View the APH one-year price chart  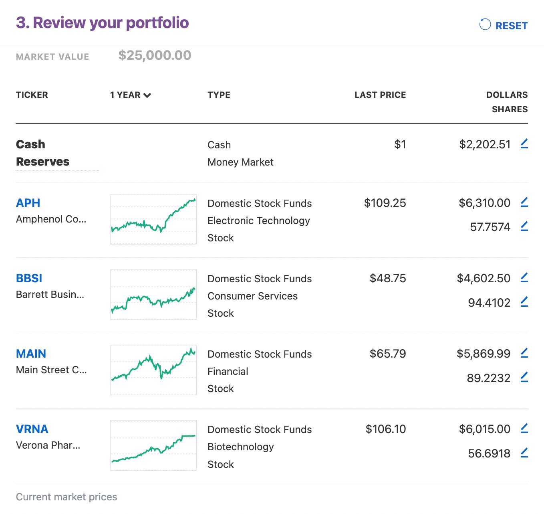pyautogui.click(x=153, y=219)
